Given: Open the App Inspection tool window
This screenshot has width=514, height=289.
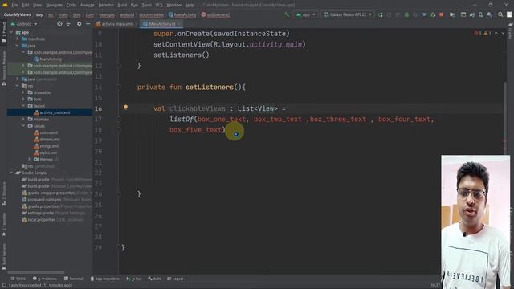Looking at the screenshot, I should pos(105,279).
